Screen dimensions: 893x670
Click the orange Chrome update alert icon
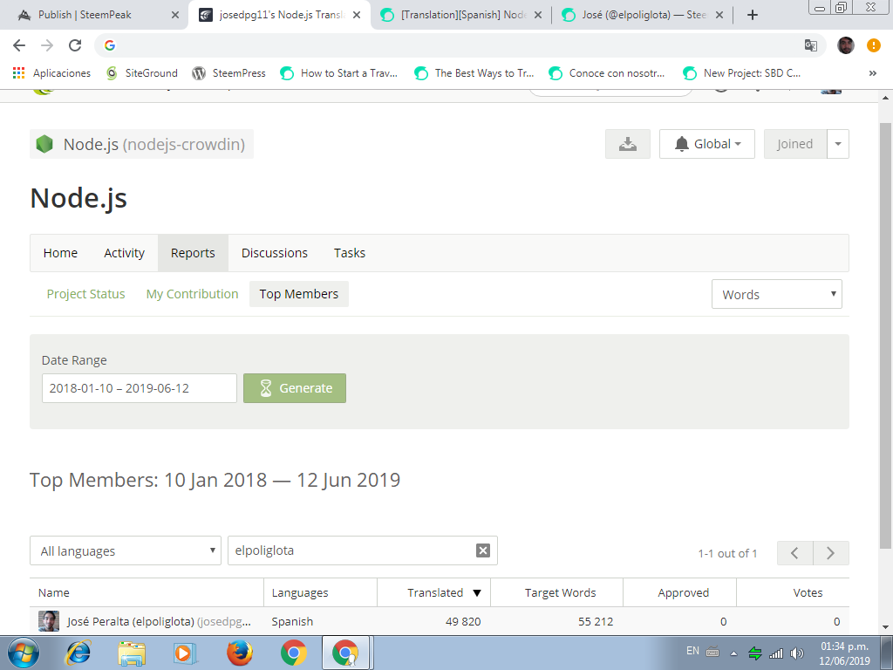(874, 45)
